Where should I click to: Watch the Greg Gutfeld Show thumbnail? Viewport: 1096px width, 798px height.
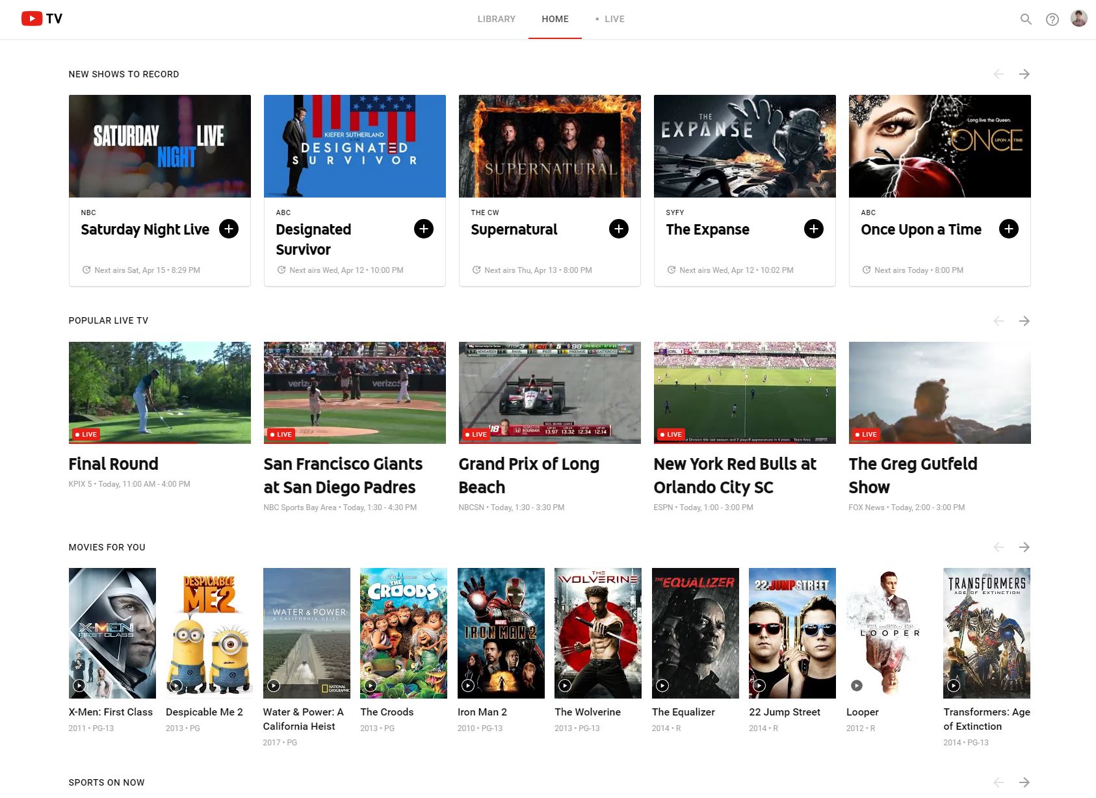tap(940, 393)
